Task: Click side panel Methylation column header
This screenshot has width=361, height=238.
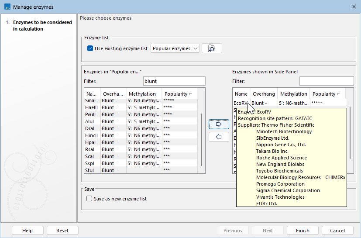Action: coord(293,94)
